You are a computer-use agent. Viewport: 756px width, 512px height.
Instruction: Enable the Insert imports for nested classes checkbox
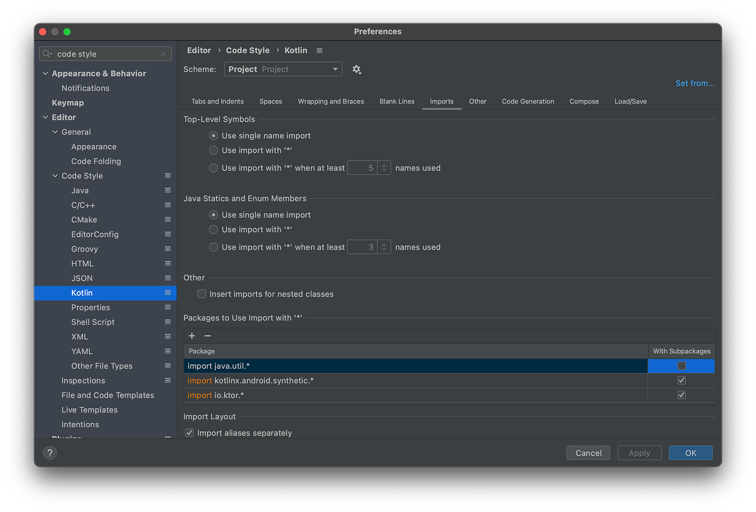point(201,294)
